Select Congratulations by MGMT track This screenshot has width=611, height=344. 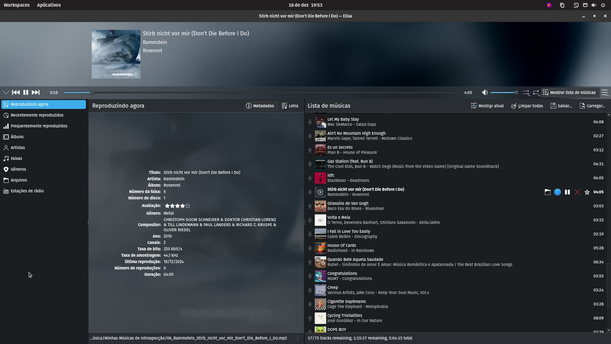[455, 276]
